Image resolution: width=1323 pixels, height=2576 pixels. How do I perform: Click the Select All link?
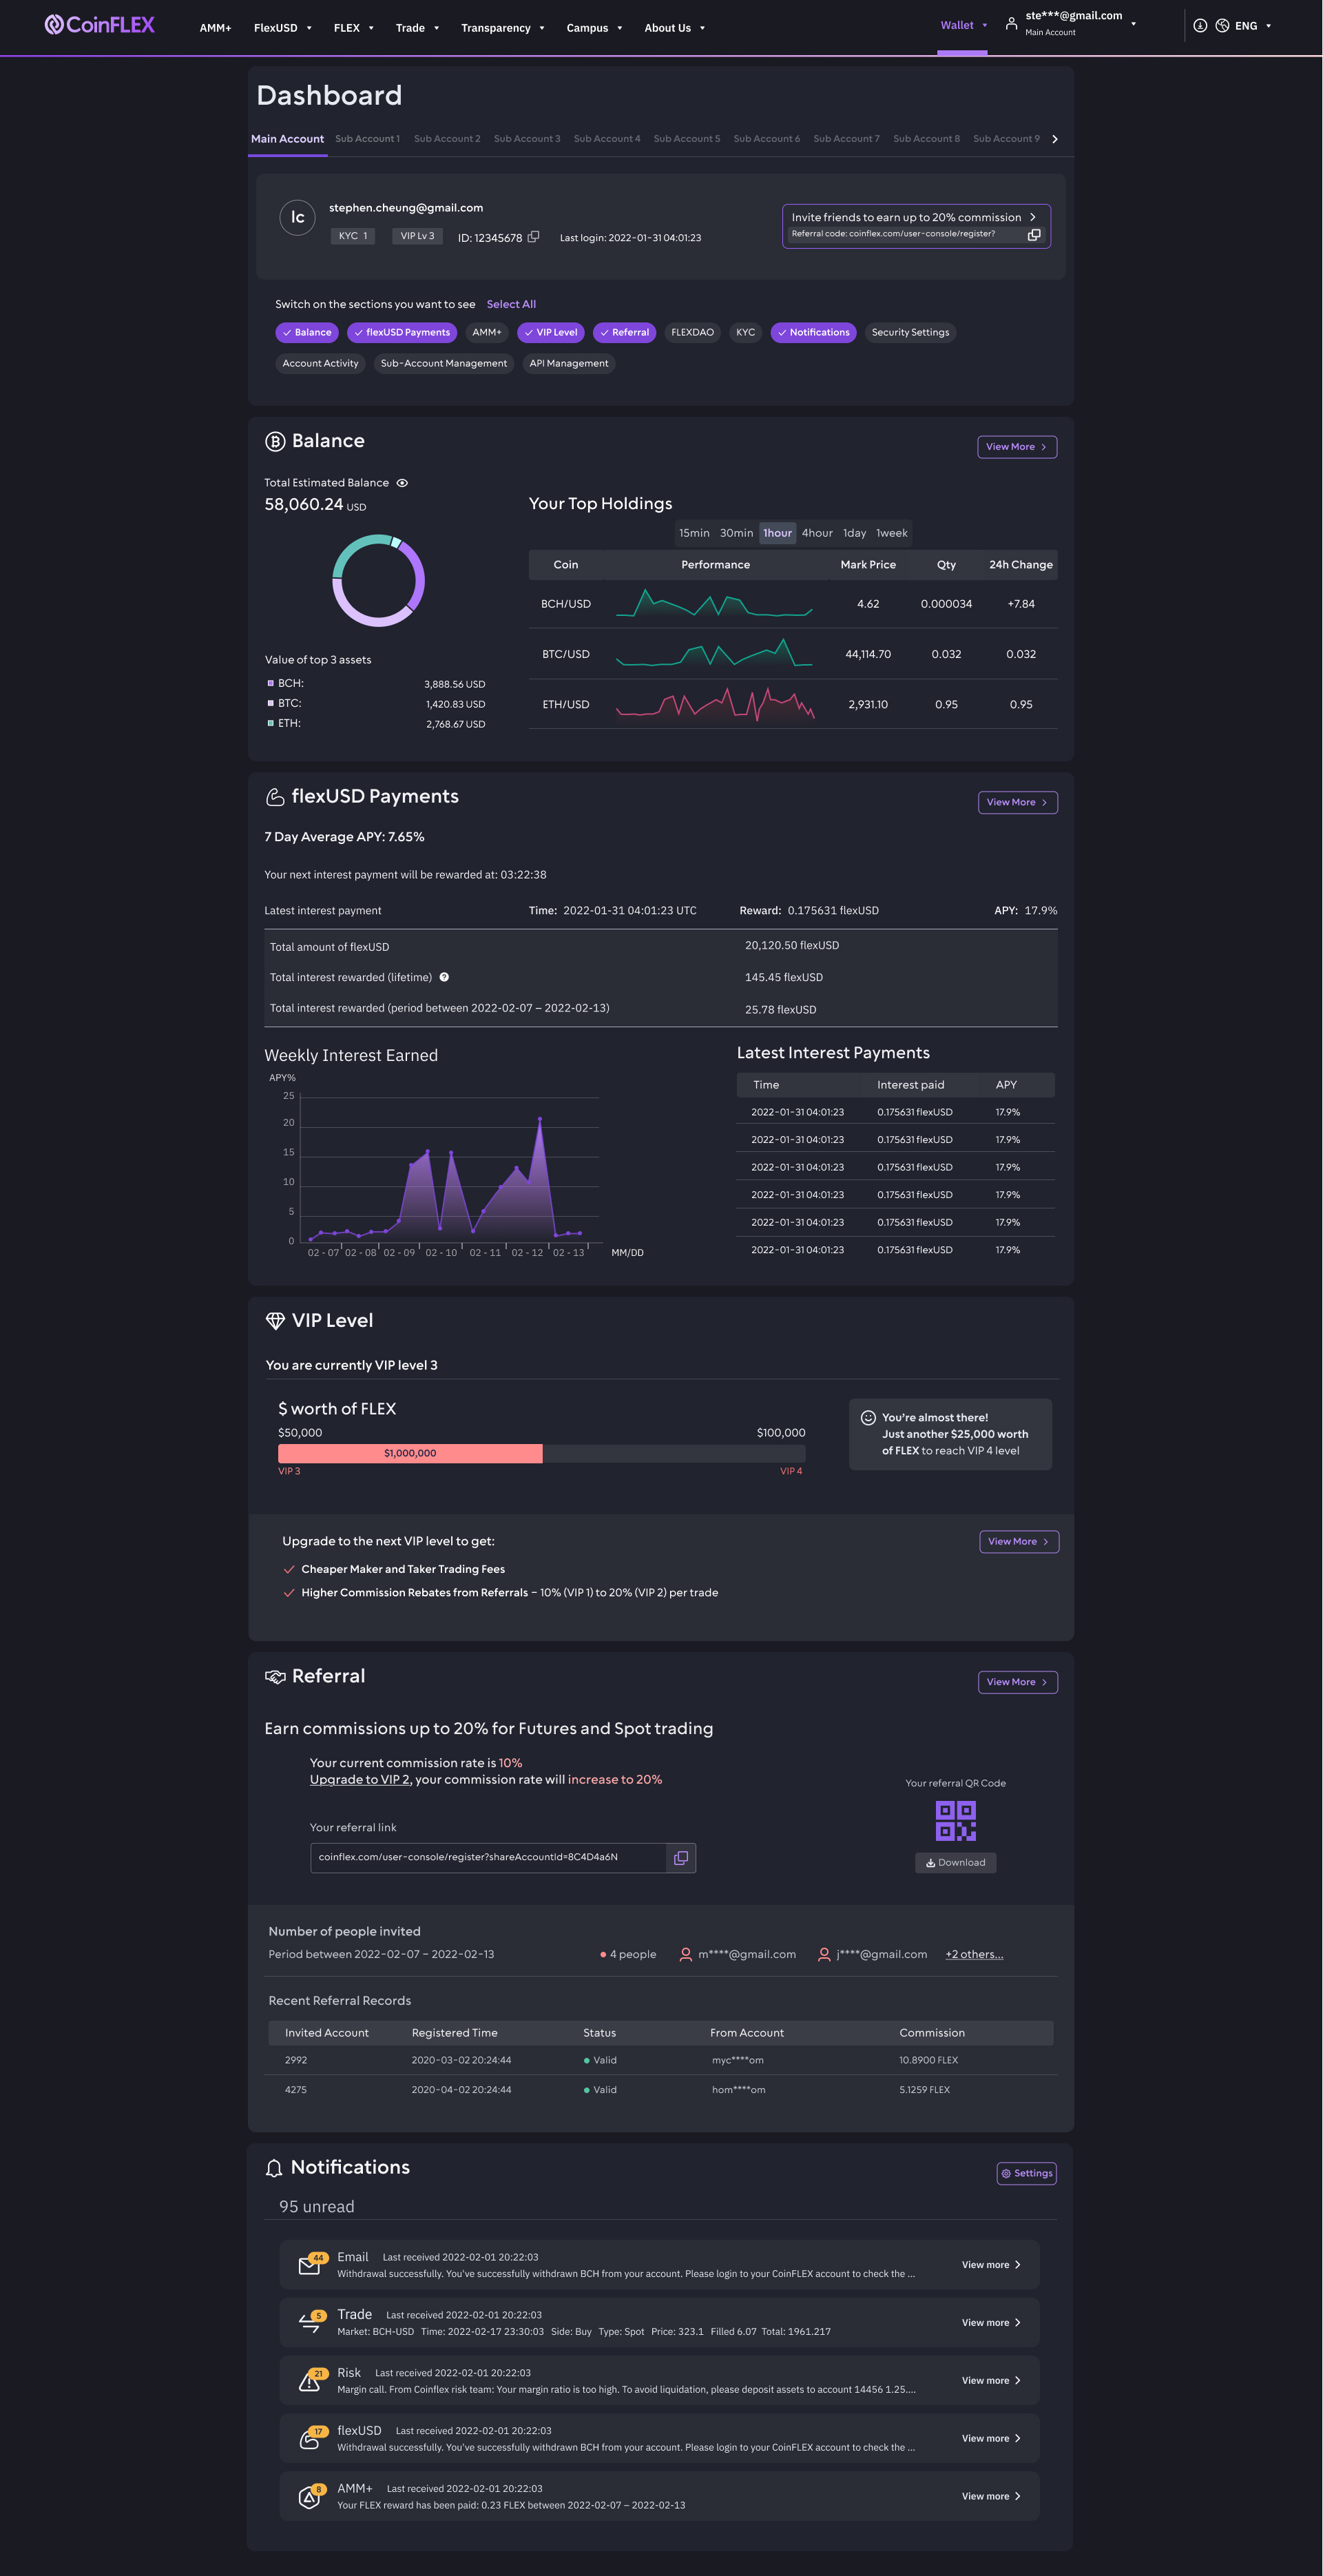click(x=511, y=304)
